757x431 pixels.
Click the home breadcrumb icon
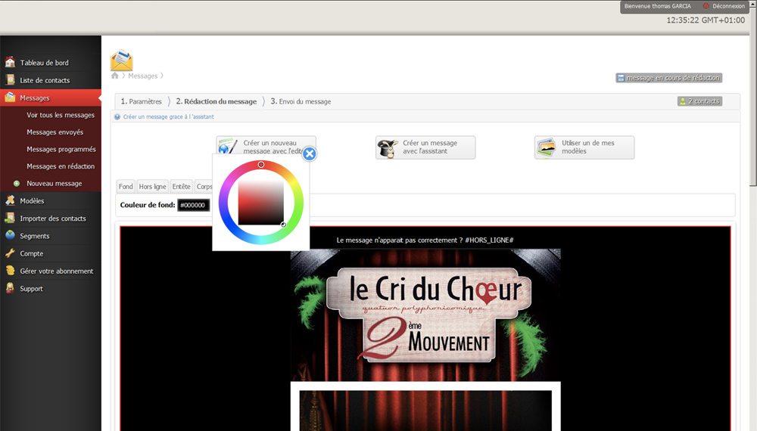115,76
